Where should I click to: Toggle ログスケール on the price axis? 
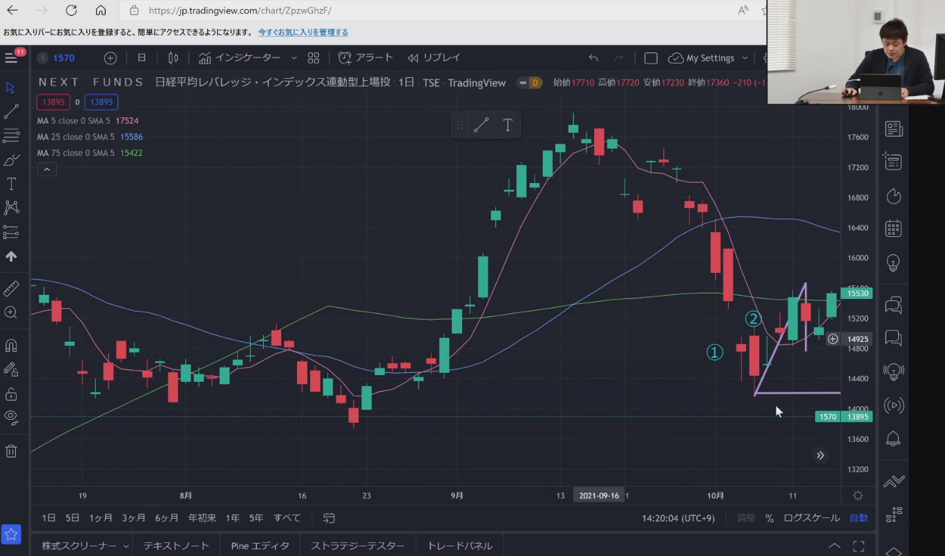pos(812,518)
